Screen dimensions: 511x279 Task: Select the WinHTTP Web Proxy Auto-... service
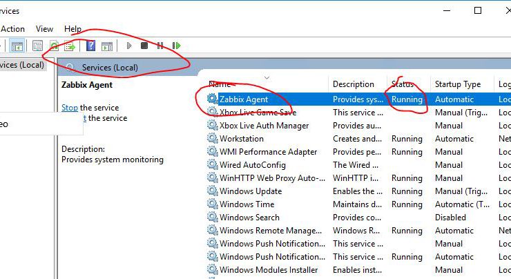272,178
